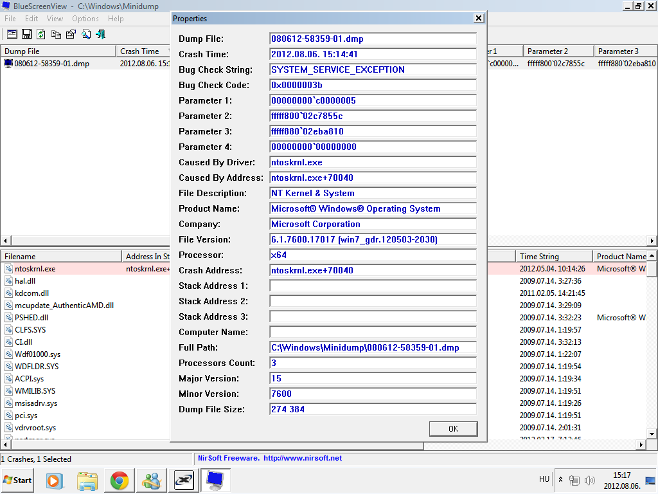This screenshot has height=494, width=658.
Task: Show hidden tray icons arrow
Action: coord(560,479)
